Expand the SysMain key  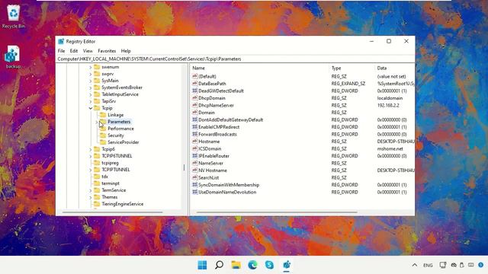91,81
